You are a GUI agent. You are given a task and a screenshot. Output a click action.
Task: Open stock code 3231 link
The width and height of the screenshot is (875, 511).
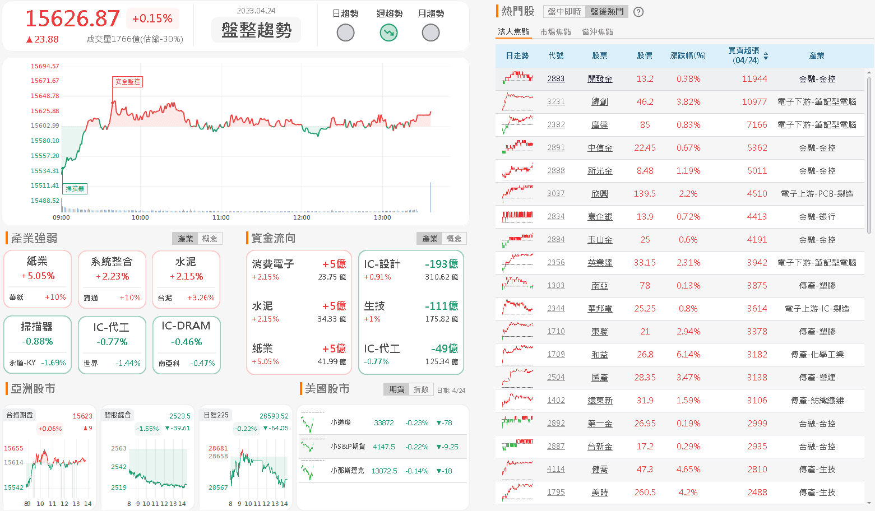coord(556,102)
